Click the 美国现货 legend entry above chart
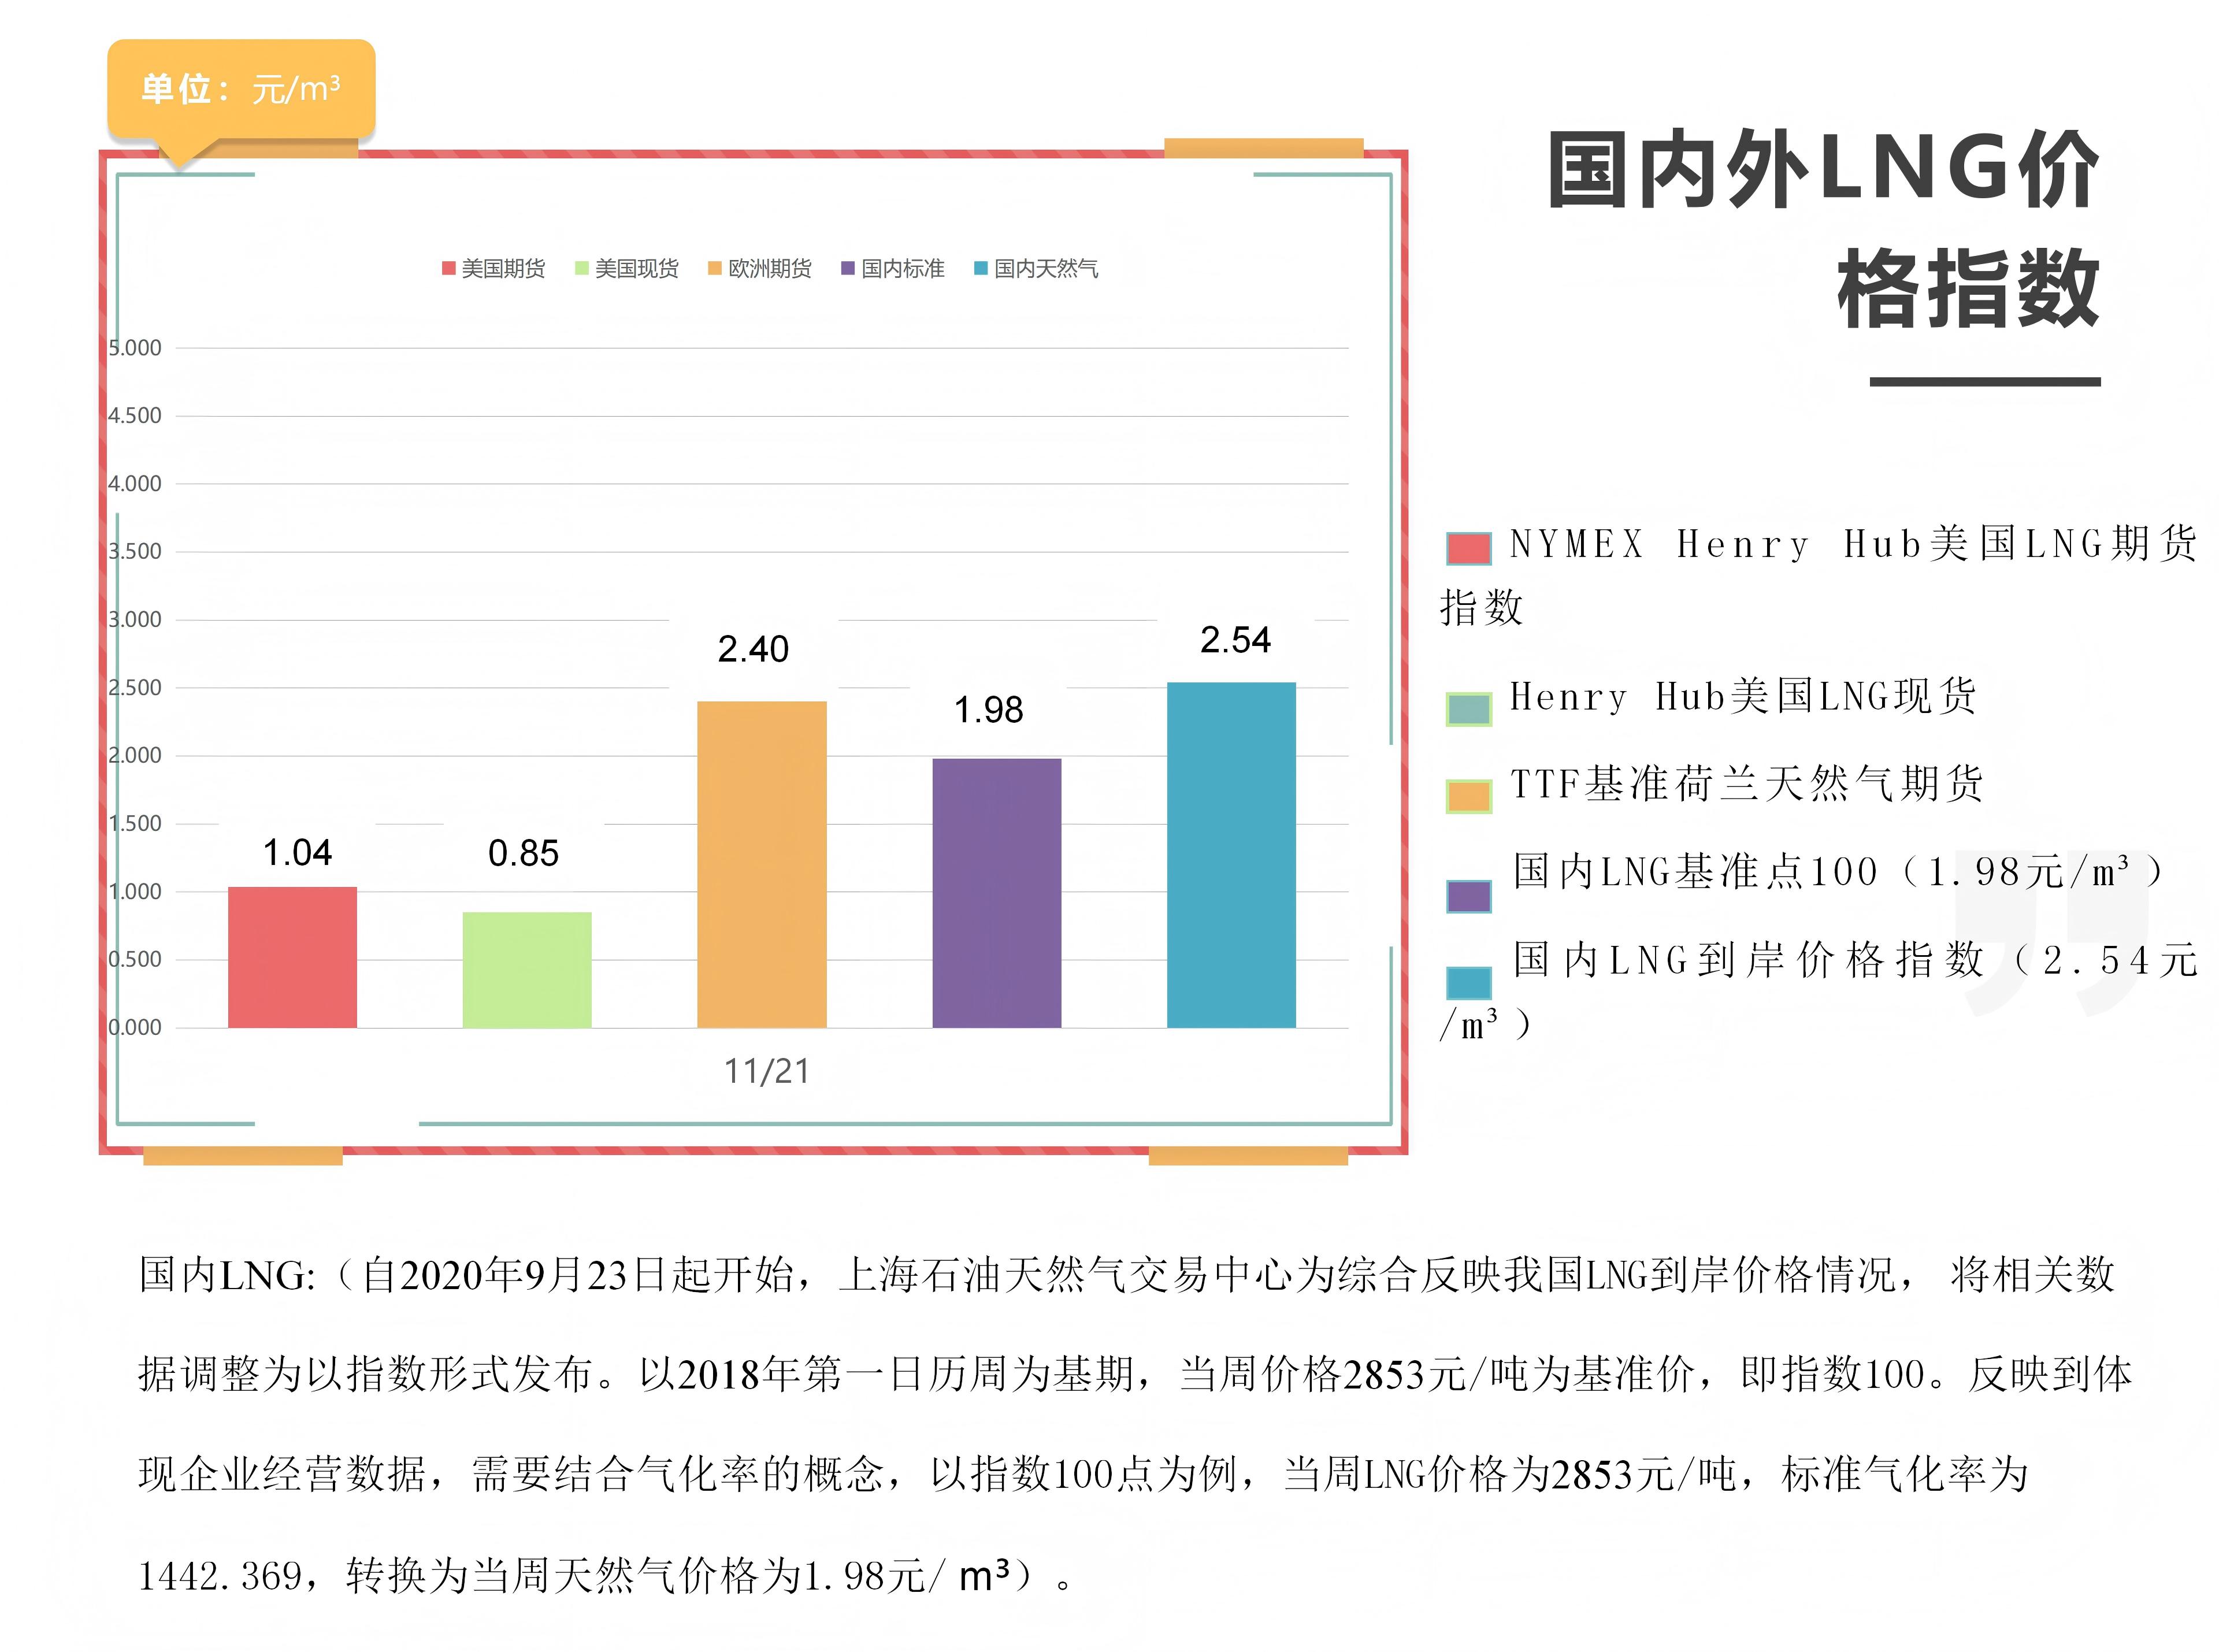 click(x=627, y=268)
